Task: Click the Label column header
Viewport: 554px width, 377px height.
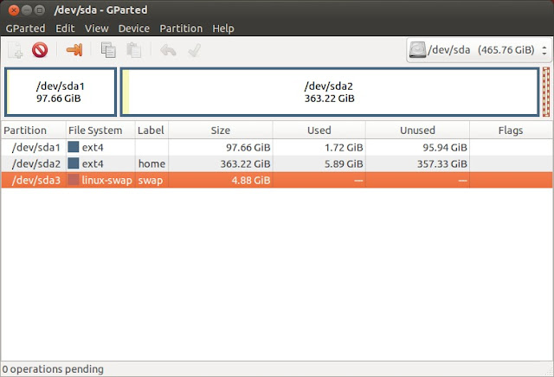Action: pyautogui.click(x=151, y=131)
